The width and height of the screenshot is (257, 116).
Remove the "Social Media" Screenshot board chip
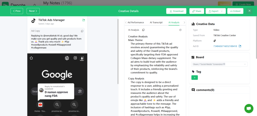224,64
